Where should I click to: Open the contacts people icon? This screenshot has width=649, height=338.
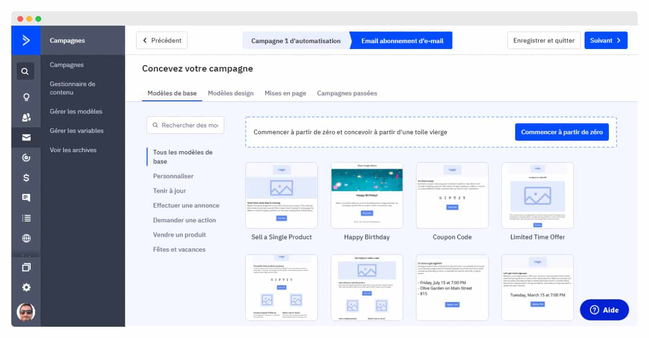click(x=26, y=117)
